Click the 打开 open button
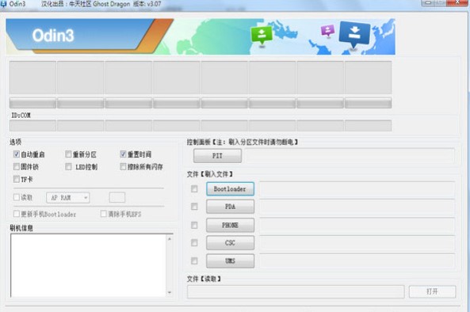 tap(432, 291)
